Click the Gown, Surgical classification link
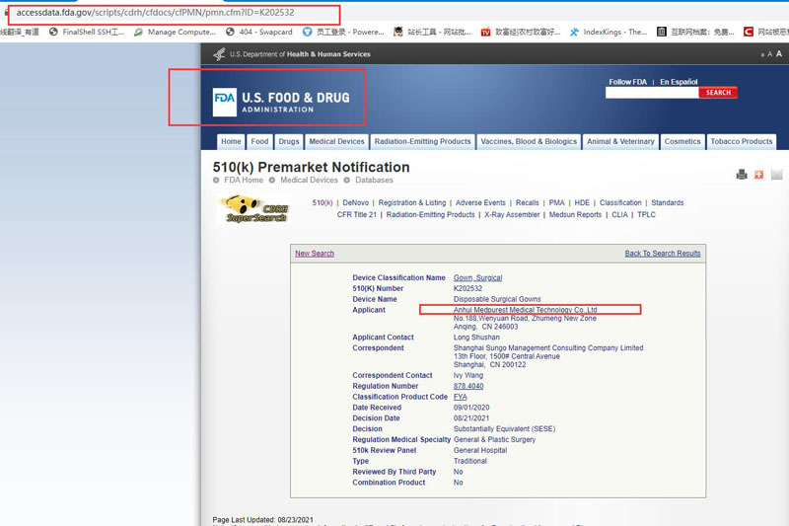 tap(477, 277)
